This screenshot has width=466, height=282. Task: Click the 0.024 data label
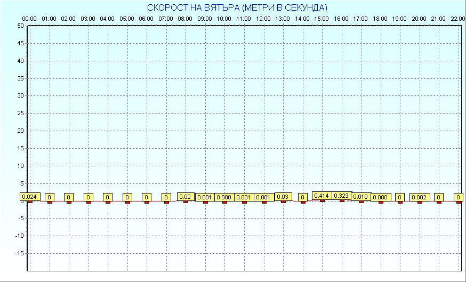coord(30,197)
